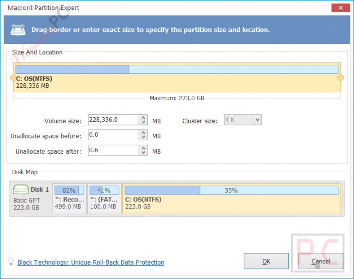Close the Macrorit Partition Expert dialog
Viewport: 354px width, 279px height.
341,8
